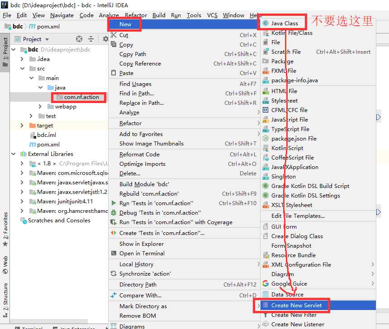Collapse External Libraries node
The height and width of the screenshot is (329, 389).
click(x=14, y=154)
